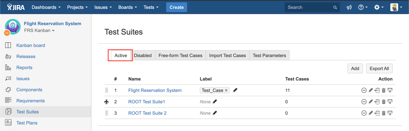Edit ROOT Test Suite1 using action pencil
The height and width of the screenshot is (131, 409).
pyautogui.click(x=370, y=102)
